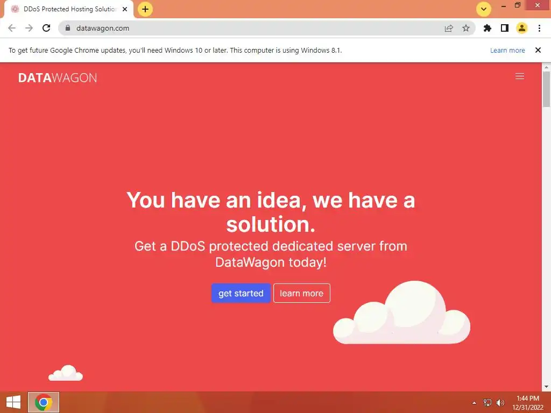This screenshot has height=413, width=551.
Task: Share this page using the share icon
Action: point(449,28)
